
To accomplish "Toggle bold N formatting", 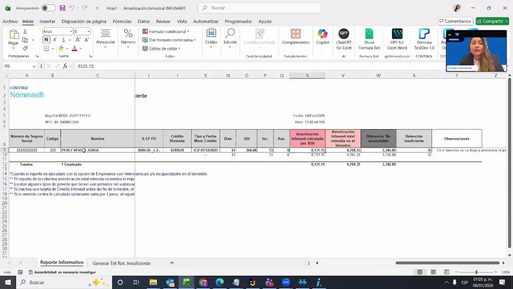I will tap(46, 40).
